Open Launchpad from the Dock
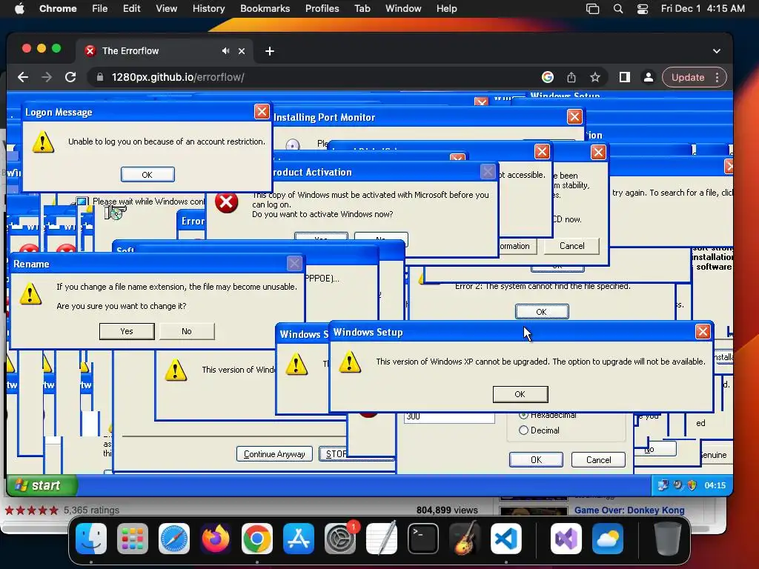 tap(133, 539)
